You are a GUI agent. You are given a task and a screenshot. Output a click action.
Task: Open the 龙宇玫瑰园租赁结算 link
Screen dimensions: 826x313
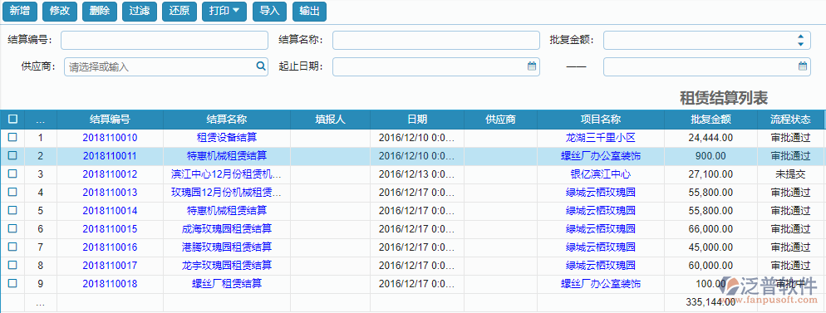pos(227,265)
